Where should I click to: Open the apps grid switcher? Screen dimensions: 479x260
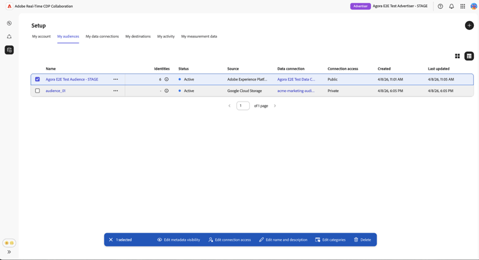click(x=463, y=6)
